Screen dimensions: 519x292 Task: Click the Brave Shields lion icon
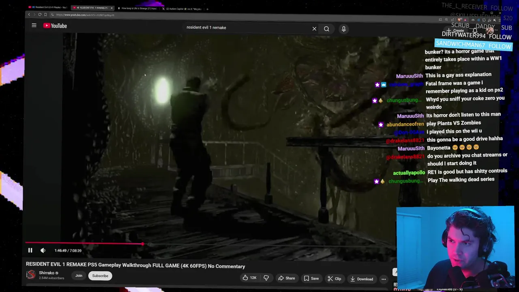click(x=459, y=19)
